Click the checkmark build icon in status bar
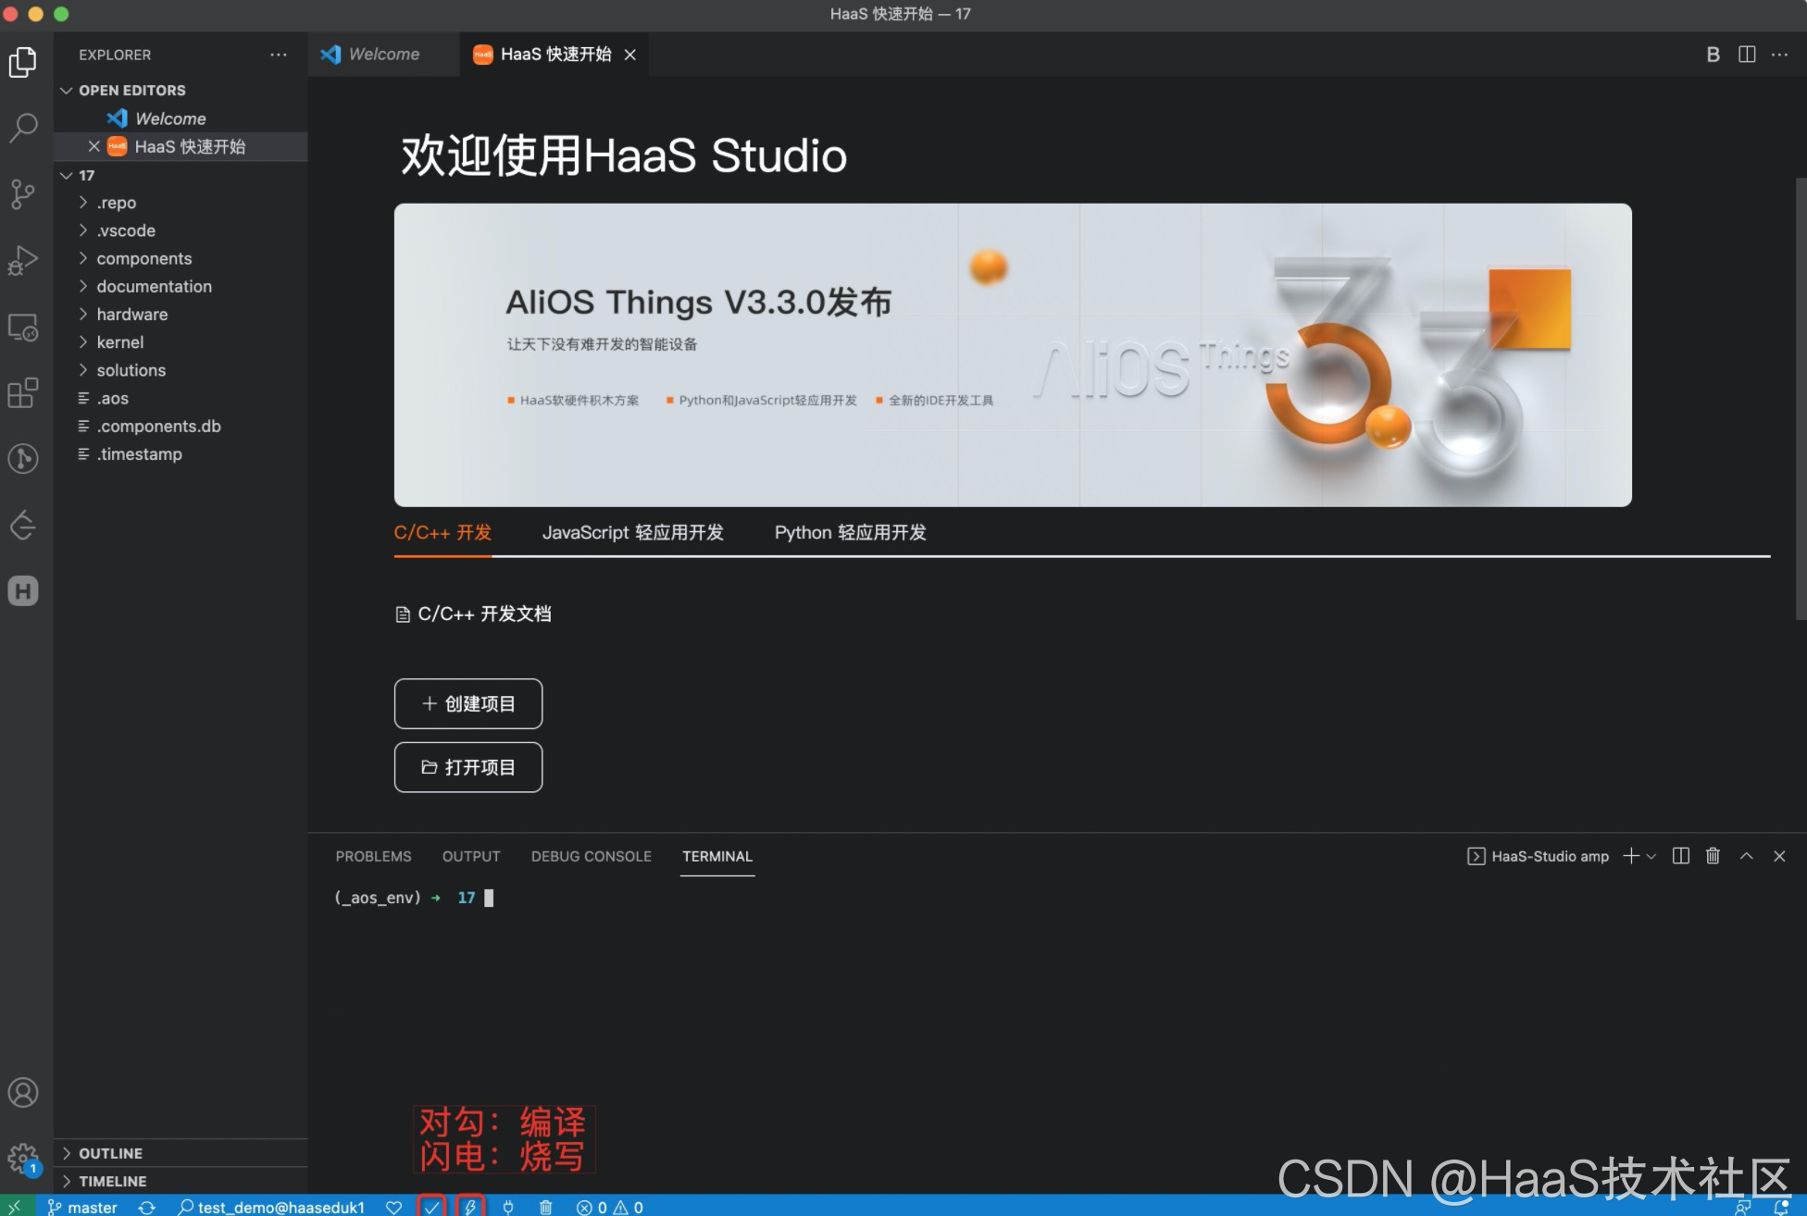 (431, 1207)
